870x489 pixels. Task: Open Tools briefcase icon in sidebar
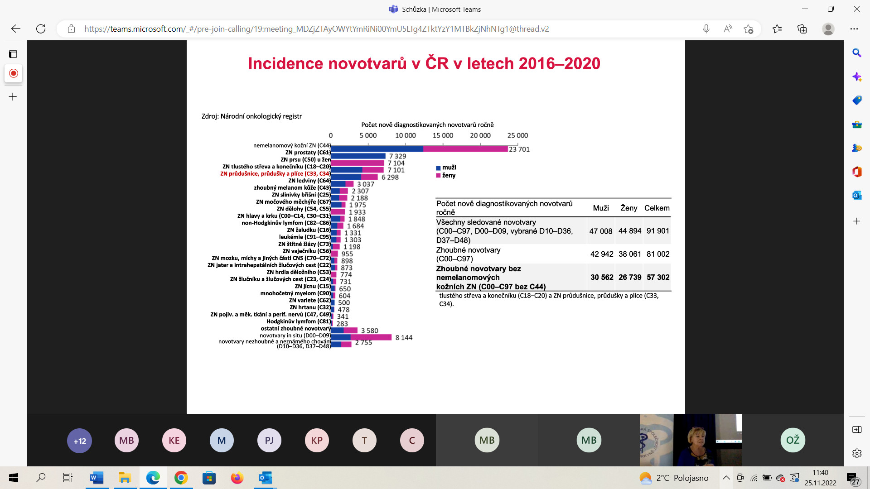tap(856, 124)
